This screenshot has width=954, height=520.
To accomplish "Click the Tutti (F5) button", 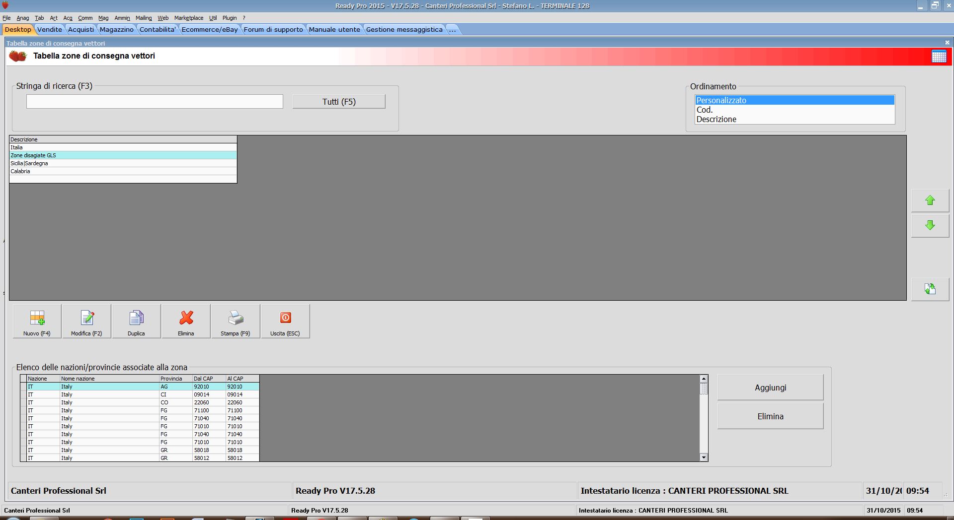I will point(339,102).
